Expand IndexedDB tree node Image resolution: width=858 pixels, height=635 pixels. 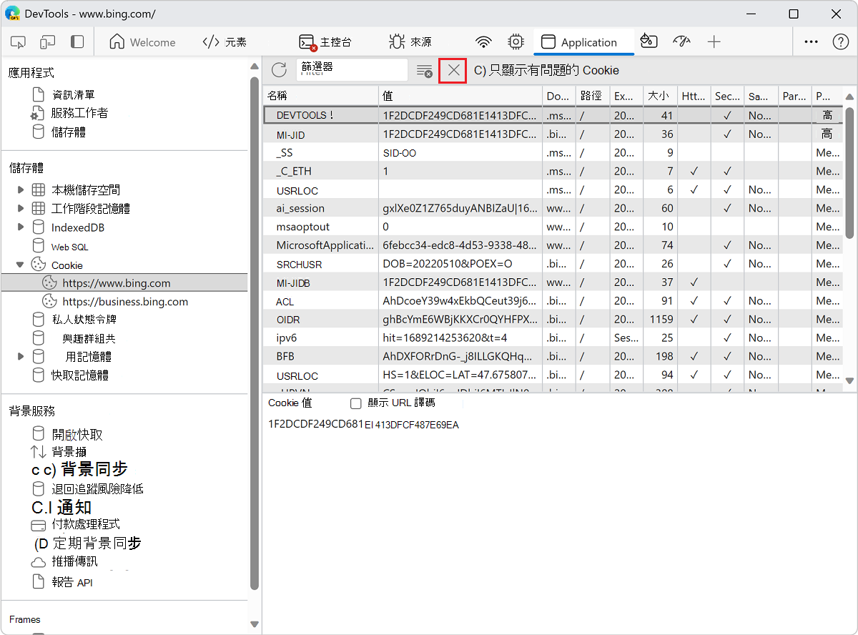pyautogui.click(x=21, y=227)
